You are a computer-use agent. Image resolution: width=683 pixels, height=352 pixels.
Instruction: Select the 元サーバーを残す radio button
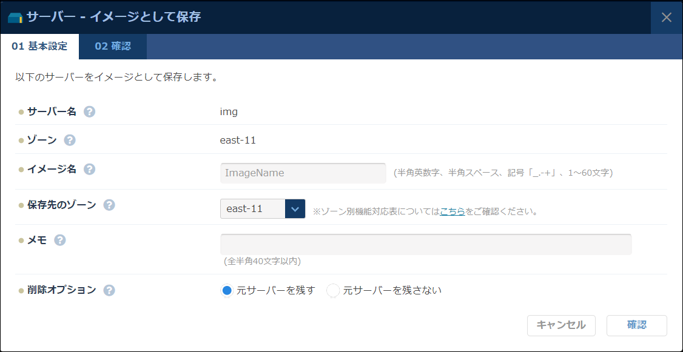point(226,290)
